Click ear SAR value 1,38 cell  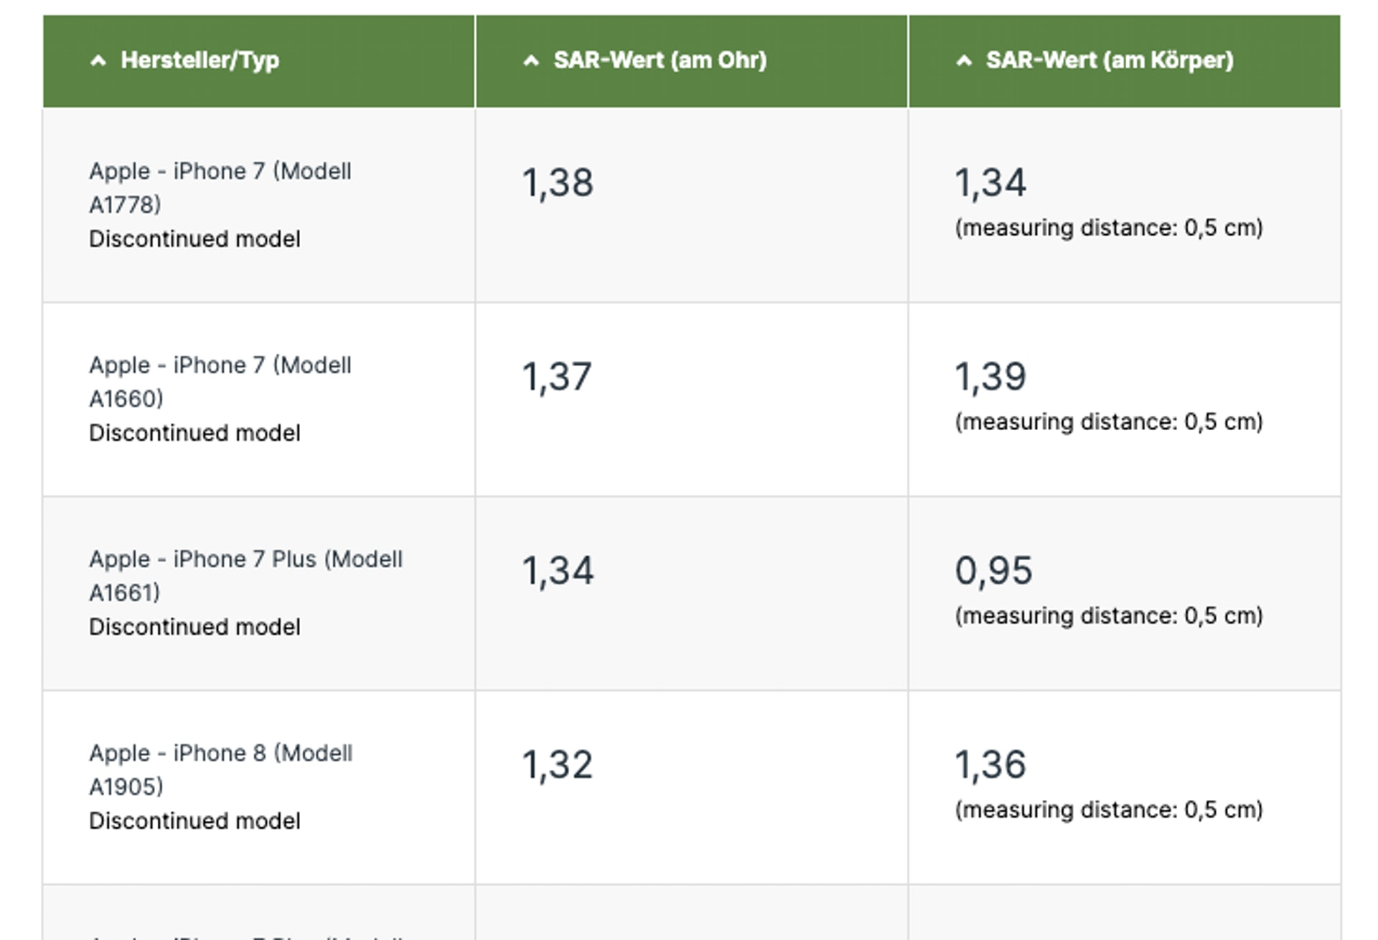pos(558,182)
